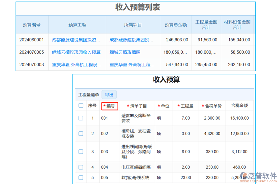Open the 重庆华夏 外高桥工程设 link

pos(77,64)
